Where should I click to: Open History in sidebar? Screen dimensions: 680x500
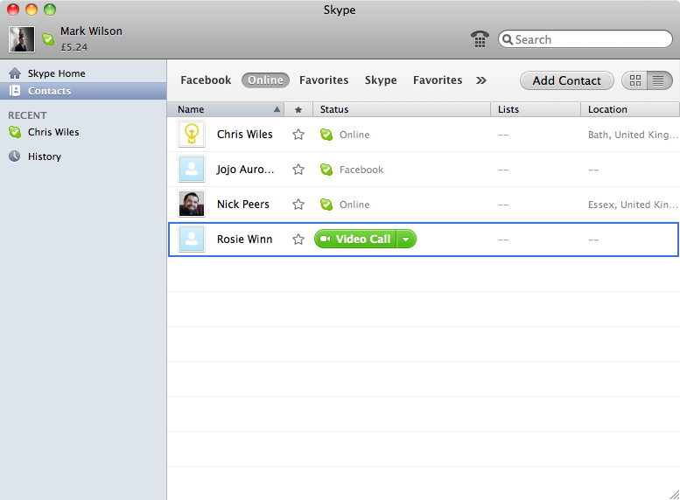click(83, 156)
